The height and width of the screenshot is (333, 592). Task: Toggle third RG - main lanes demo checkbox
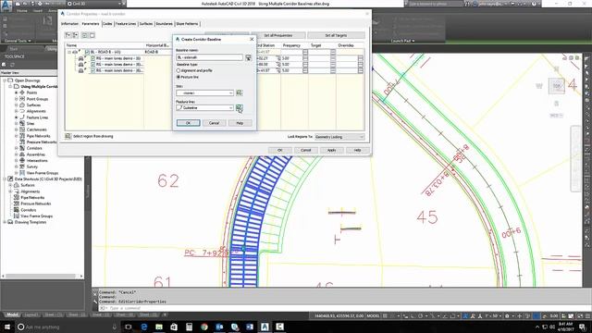click(x=92, y=70)
